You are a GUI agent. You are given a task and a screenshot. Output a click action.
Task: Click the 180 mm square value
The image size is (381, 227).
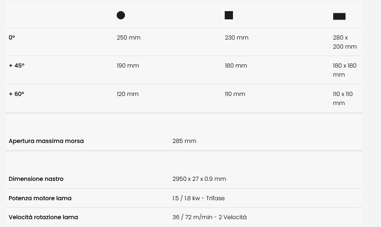click(x=236, y=66)
